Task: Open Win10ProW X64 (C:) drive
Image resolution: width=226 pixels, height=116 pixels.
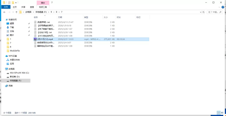Action: [19, 73]
